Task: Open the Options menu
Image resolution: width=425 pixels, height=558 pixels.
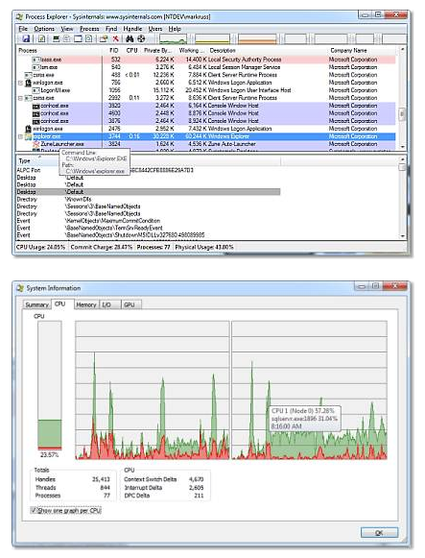Action: click(44, 29)
